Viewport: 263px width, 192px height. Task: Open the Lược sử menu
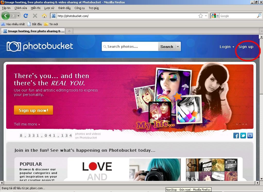pos(49,8)
